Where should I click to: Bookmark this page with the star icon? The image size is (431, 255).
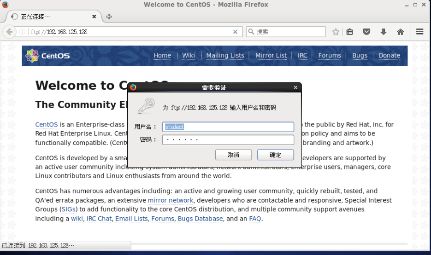pos(336,32)
